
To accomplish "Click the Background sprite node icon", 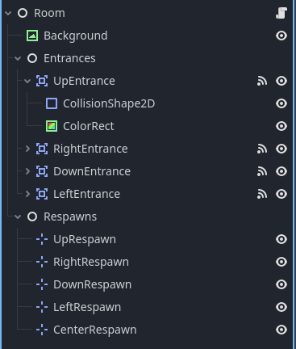I will (32, 36).
